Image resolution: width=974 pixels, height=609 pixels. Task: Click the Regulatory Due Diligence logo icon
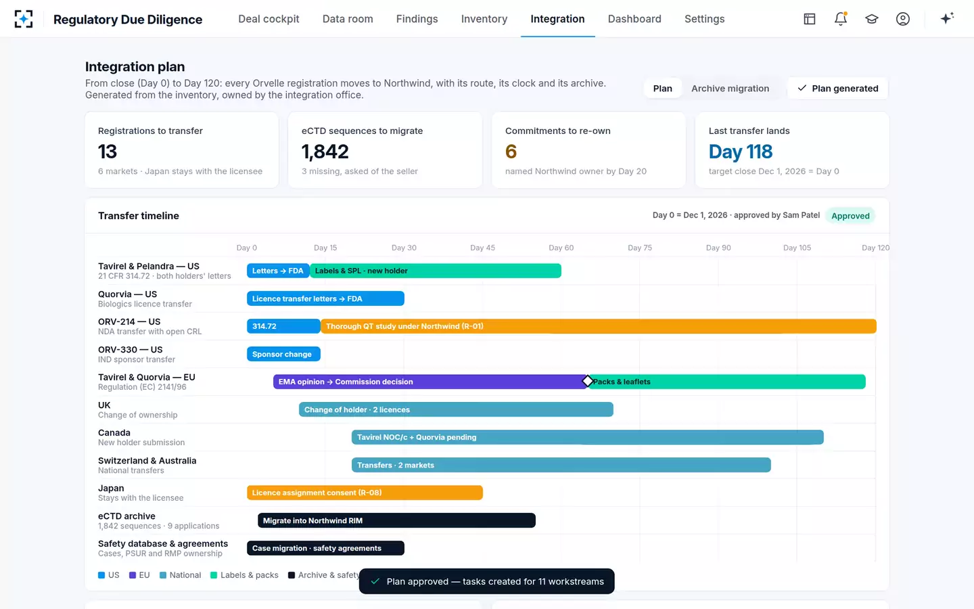24,19
